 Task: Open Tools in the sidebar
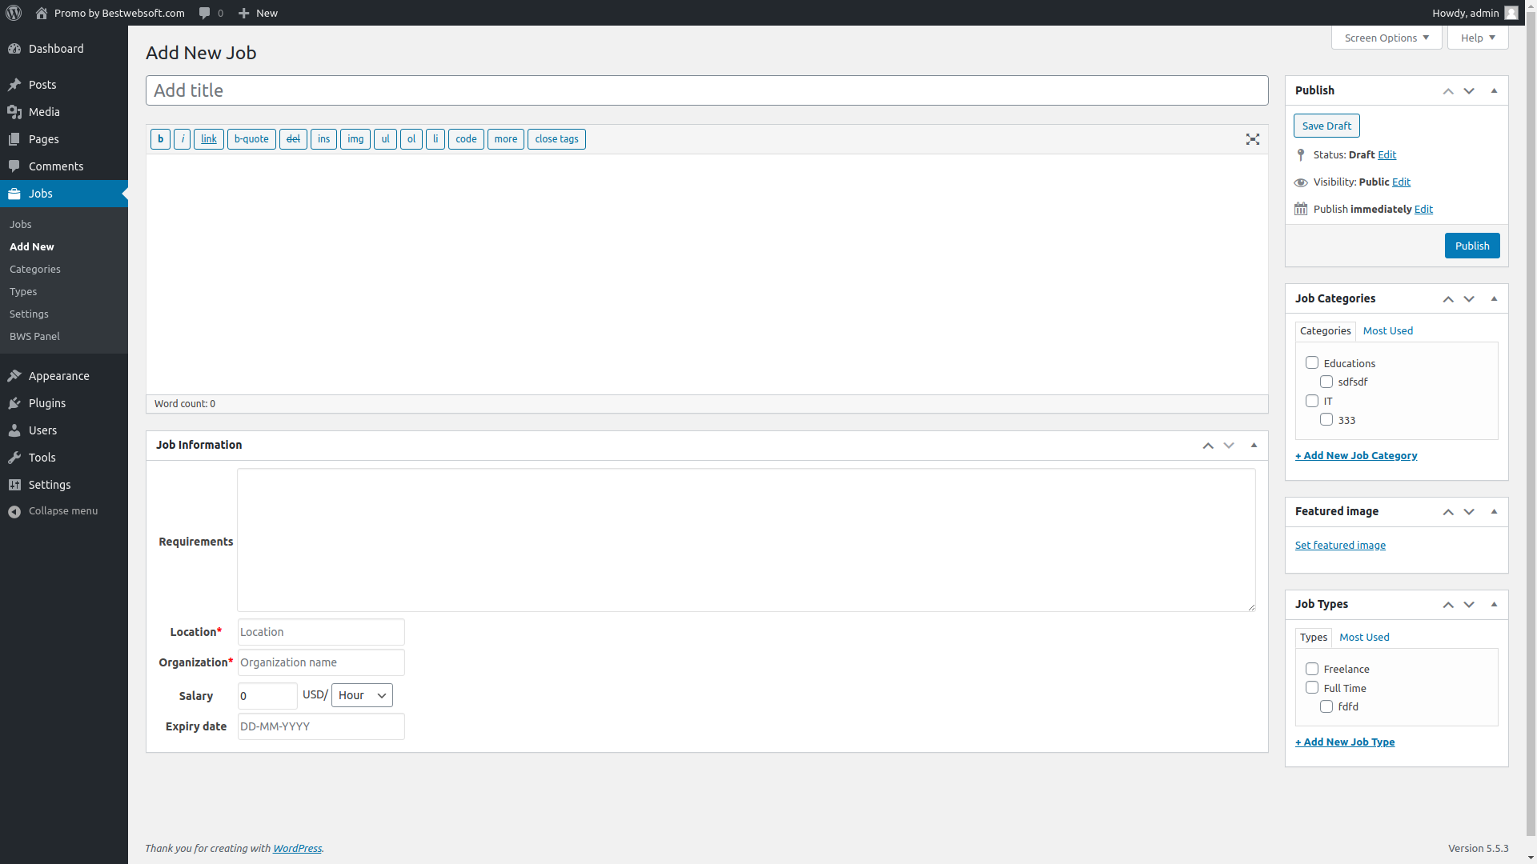click(42, 458)
